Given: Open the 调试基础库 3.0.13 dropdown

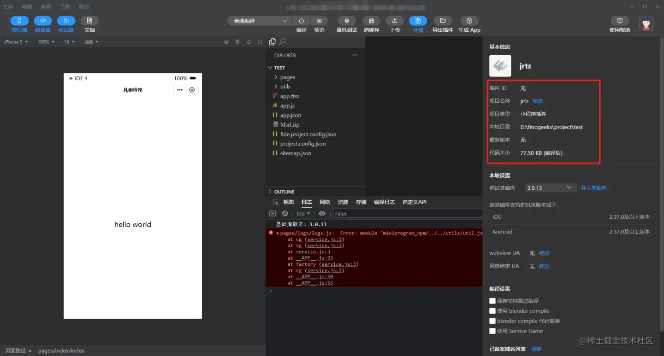Looking at the screenshot, I should (x=551, y=188).
